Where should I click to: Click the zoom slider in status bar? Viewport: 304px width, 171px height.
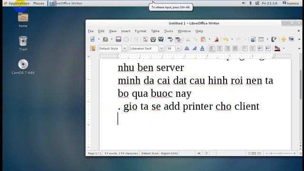(x=280, y=153)
